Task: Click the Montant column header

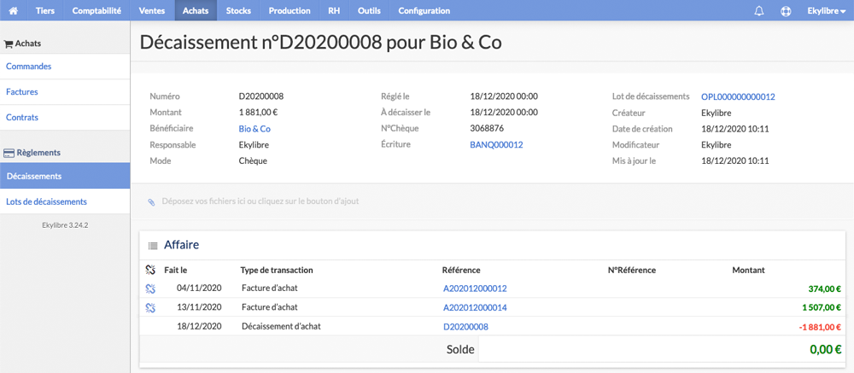Action: tap(748, 270)
